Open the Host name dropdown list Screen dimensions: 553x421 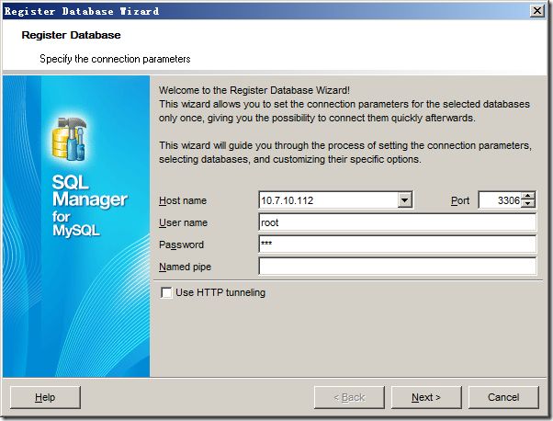click(x=404, y=200)
